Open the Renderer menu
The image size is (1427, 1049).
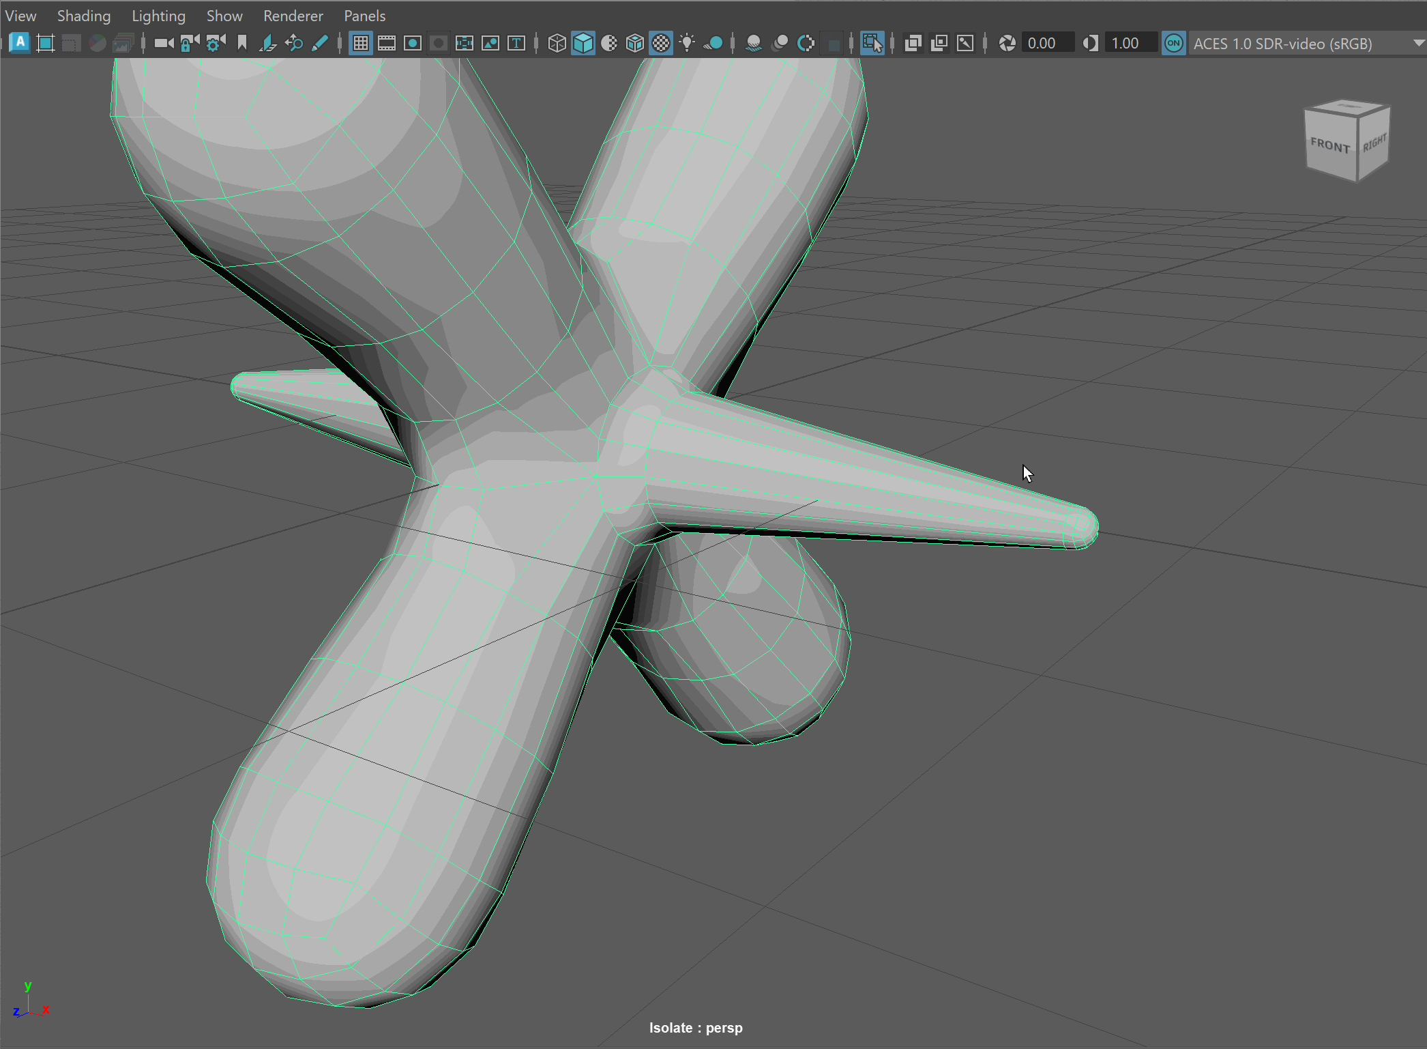(x=293, y=15)
